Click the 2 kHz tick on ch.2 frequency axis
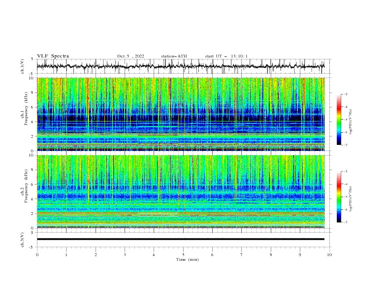Screen dimensions: 371x286 click(x=33, y=214)
